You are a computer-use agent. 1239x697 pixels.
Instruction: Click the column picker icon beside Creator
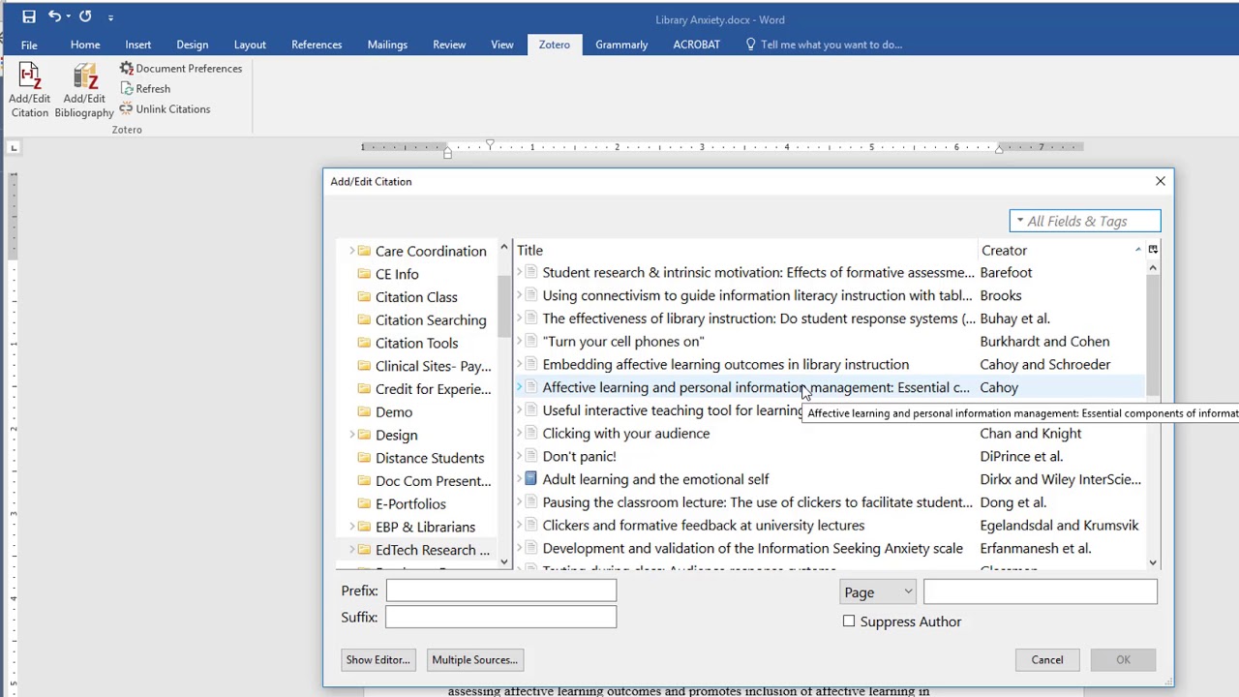point(1153,250)
